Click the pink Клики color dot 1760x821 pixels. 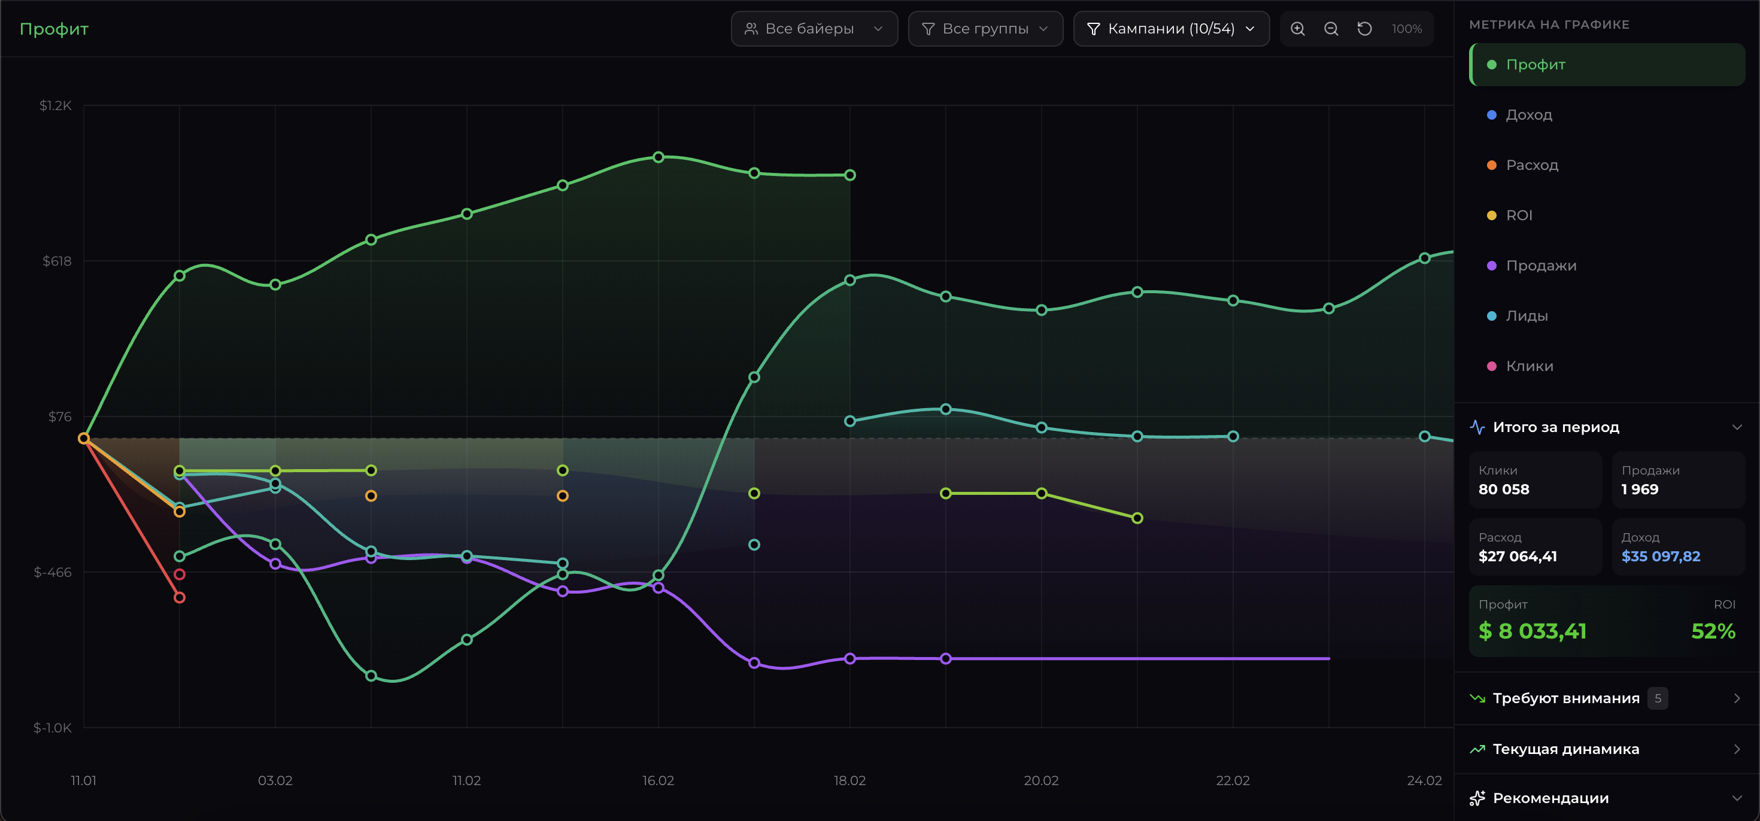tap(1491, 366)
